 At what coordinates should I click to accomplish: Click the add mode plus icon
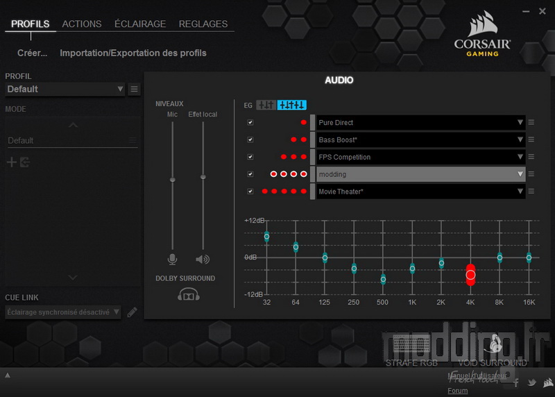12,162
